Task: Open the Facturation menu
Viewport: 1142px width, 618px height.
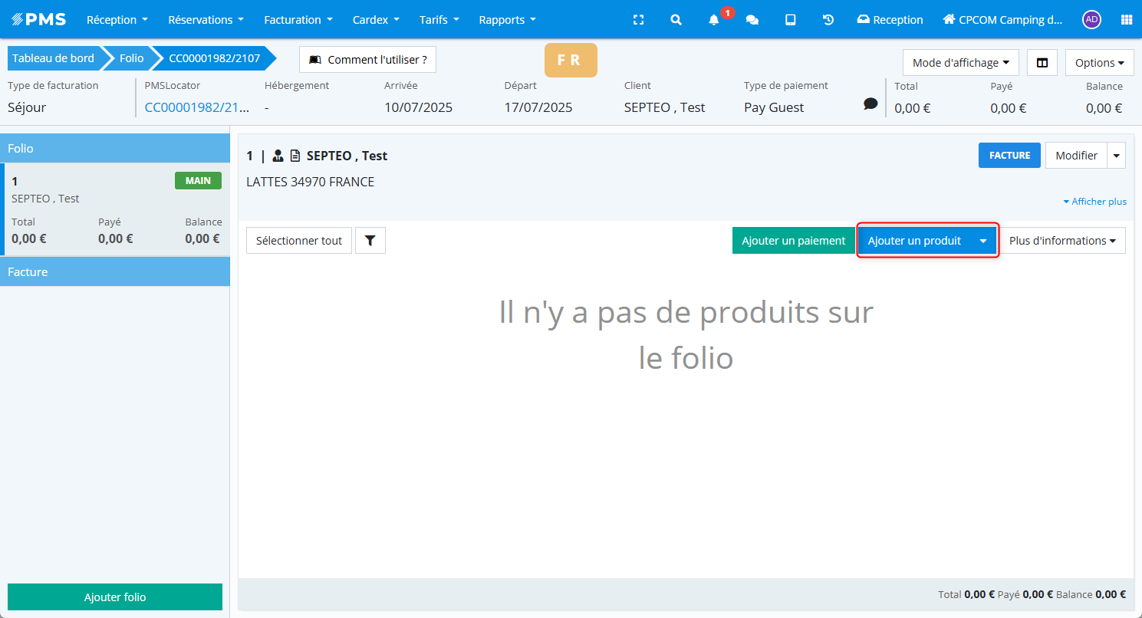Action: coord(298,20)
